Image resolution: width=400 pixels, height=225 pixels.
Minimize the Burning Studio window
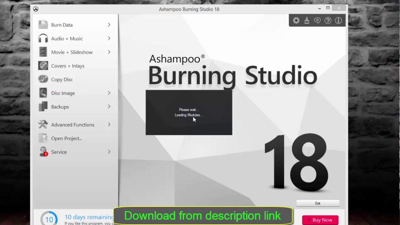pos(319,8)
